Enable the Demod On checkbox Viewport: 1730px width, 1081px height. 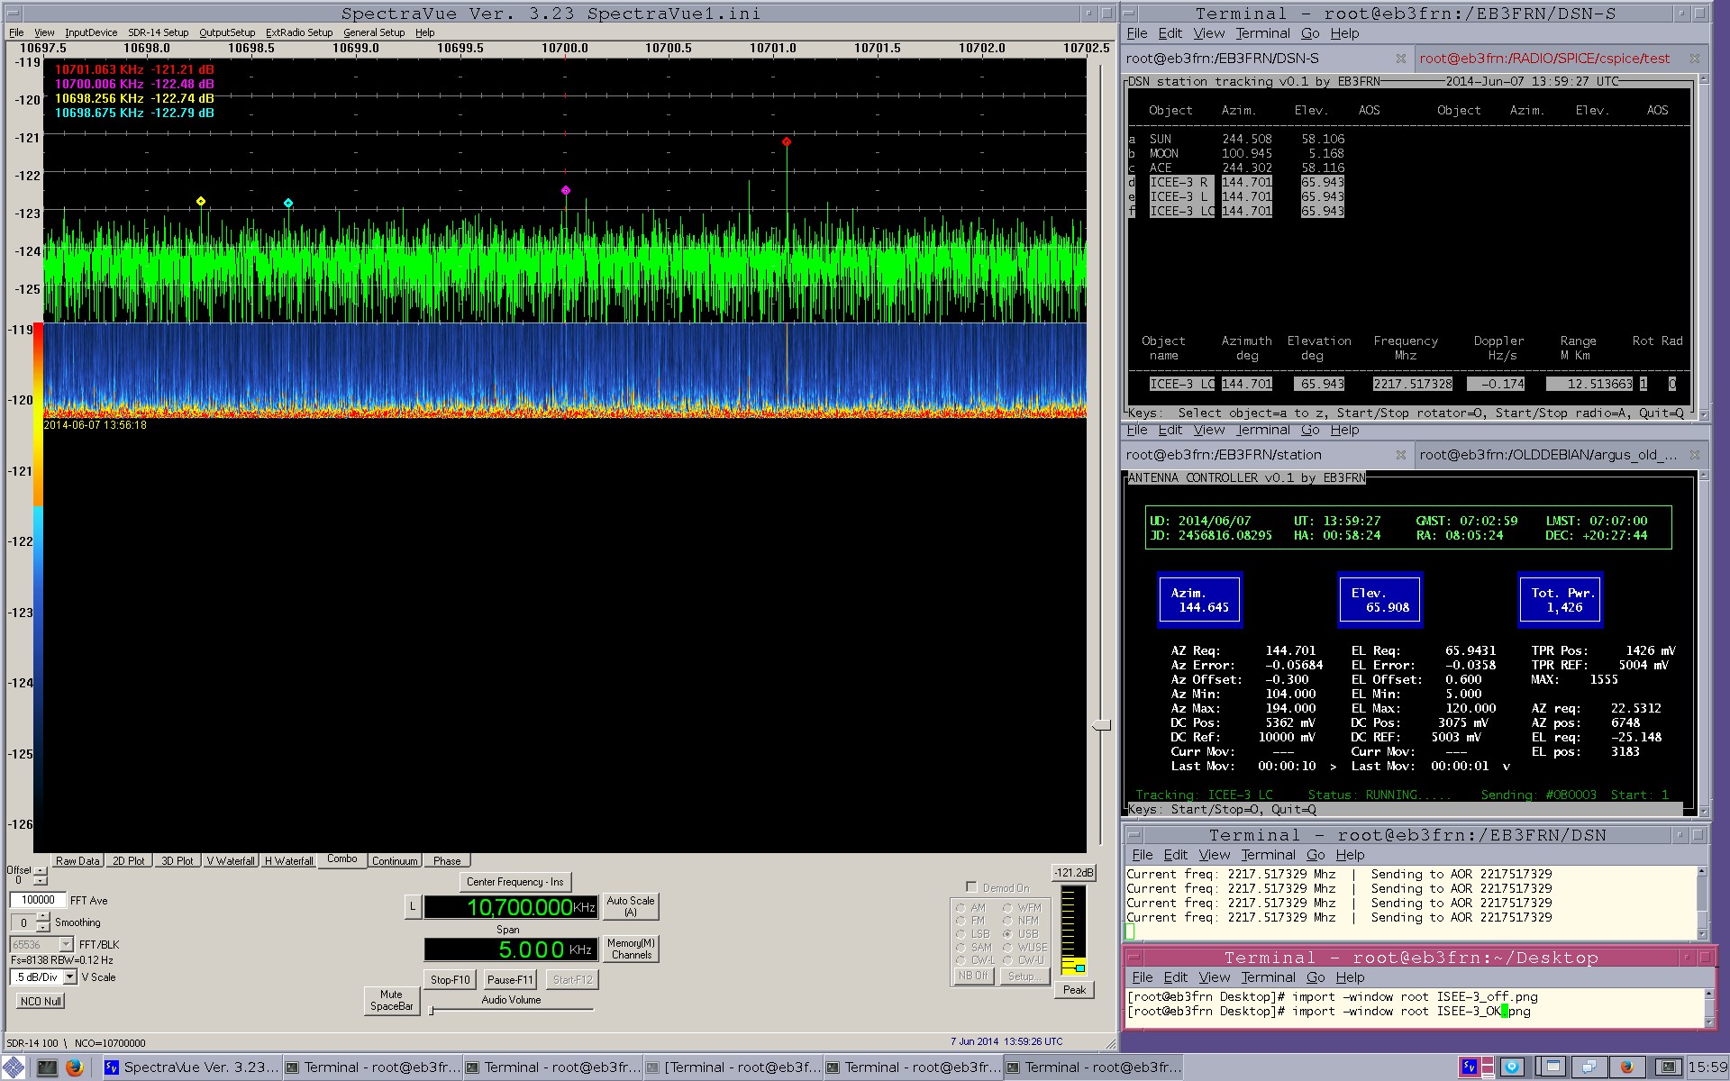(x=971, y=887)
